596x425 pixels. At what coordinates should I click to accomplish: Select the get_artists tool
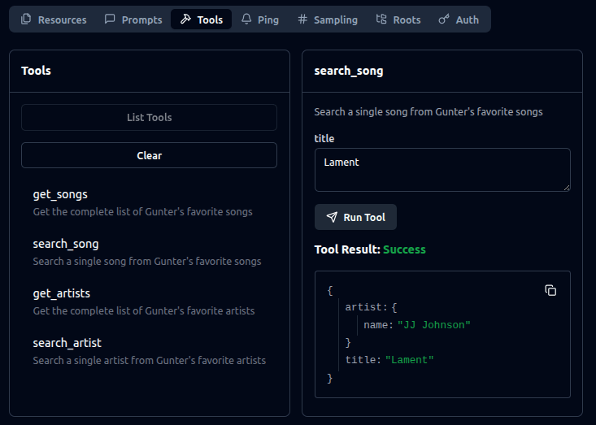coord(62,293)
